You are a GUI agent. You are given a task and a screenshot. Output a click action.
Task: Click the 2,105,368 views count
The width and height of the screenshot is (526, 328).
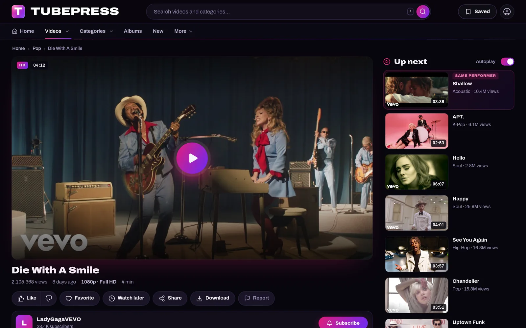(x=29, y=282)
